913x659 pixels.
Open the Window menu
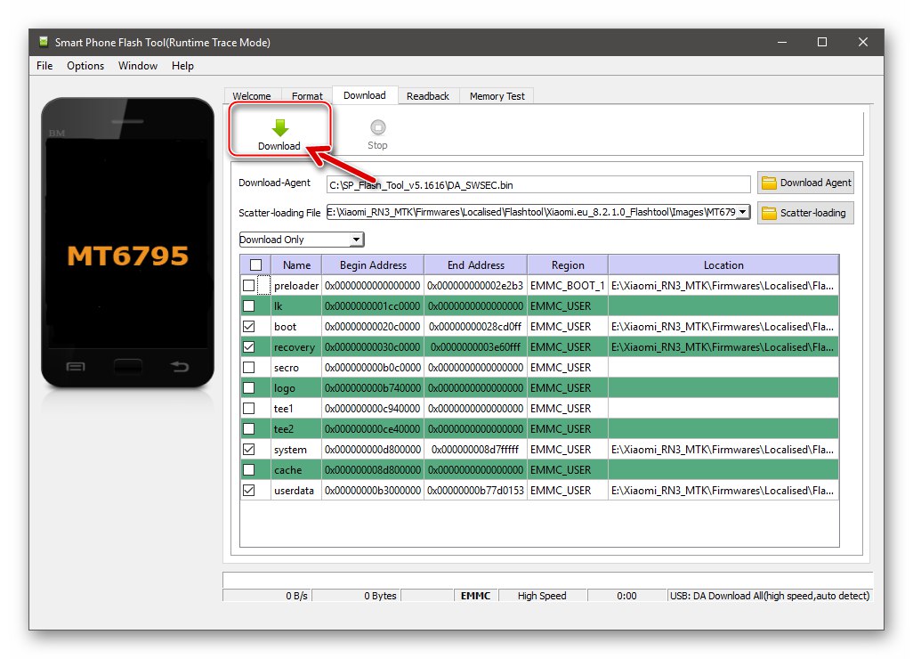tap(138, 66)
